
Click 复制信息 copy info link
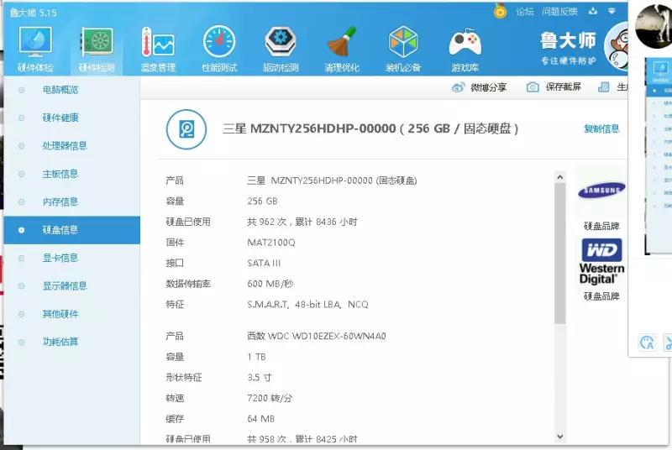[x=601, y=129]
